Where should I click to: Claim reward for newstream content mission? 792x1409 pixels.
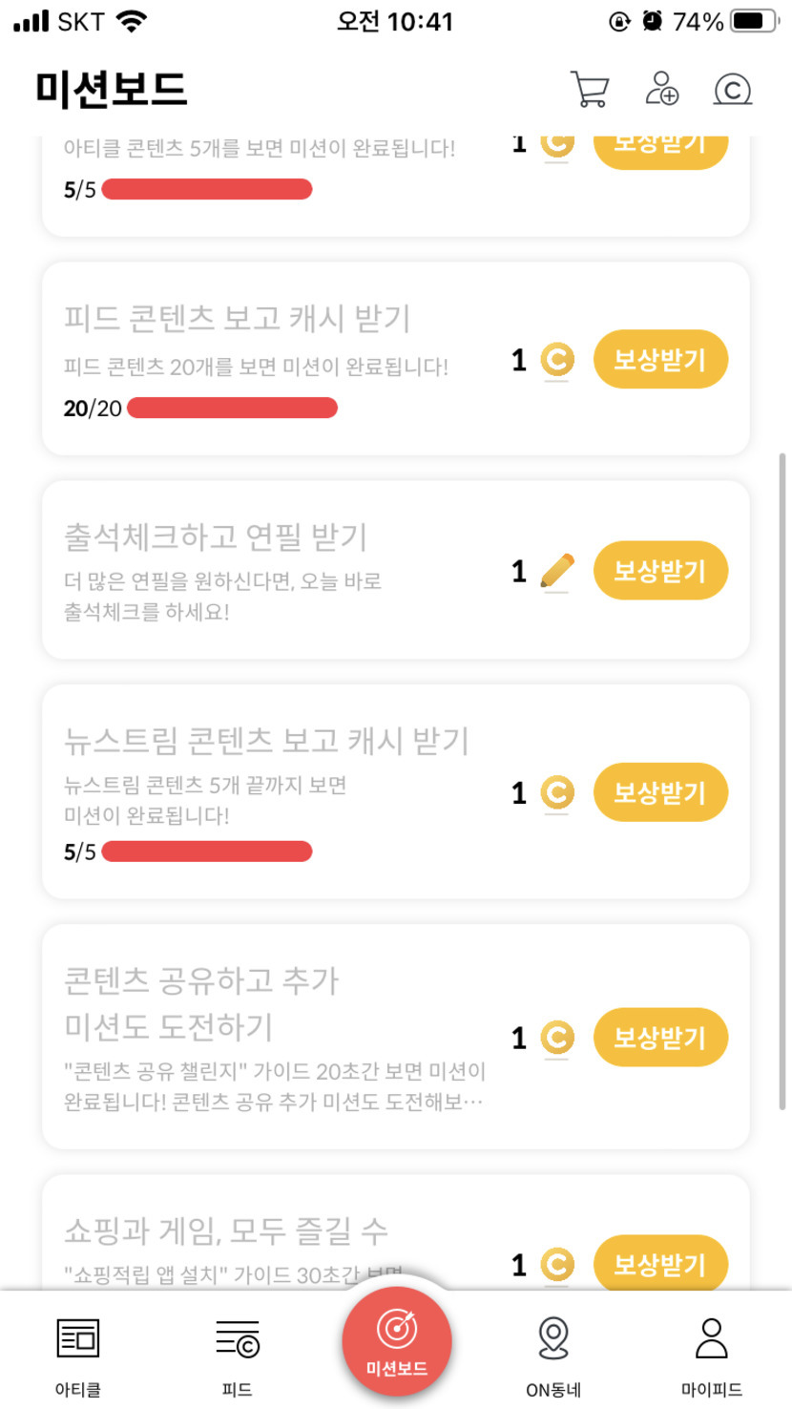(x=660, y=792)
